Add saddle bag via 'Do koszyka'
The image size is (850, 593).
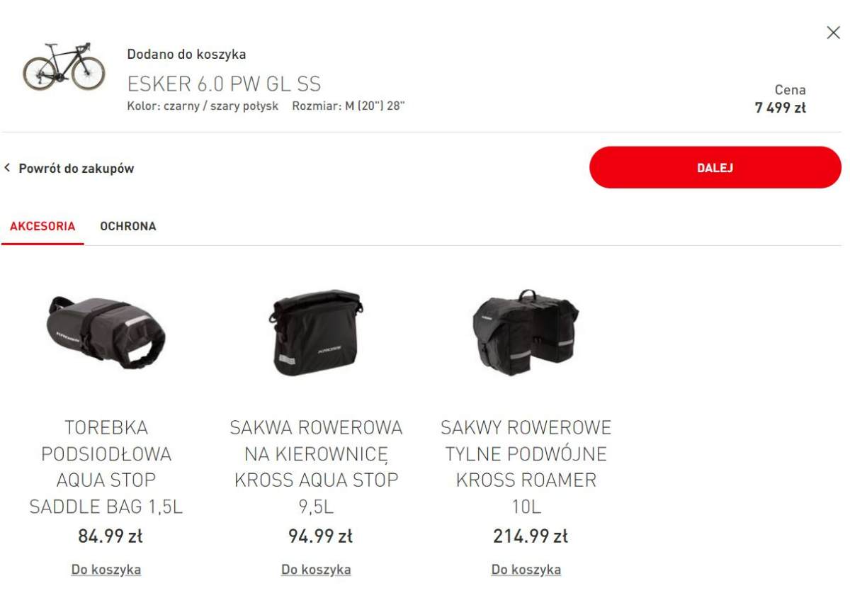106,570
